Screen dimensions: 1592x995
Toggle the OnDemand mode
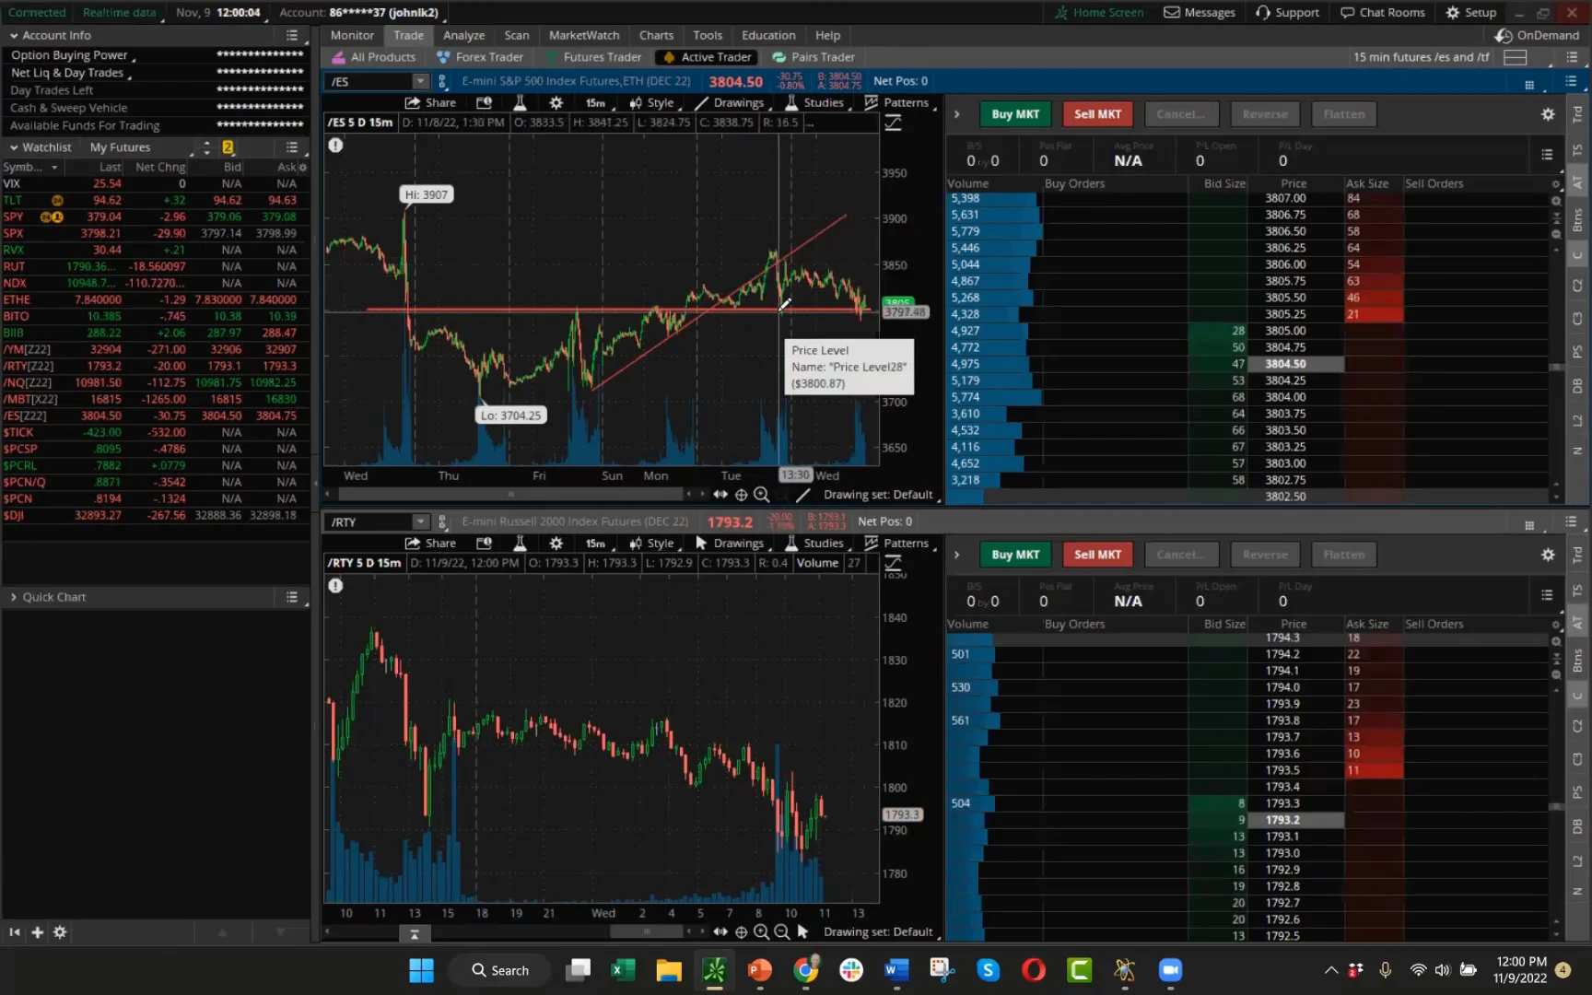coord(1538,36)
